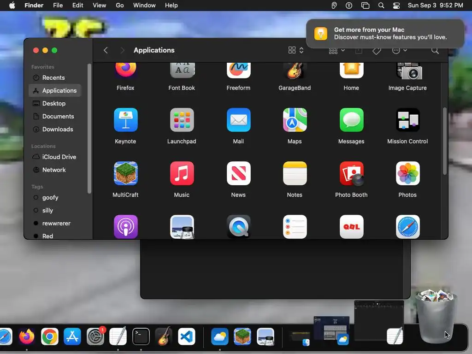The image size is (472, 354).
Task: Open System Settings in the Dock
Action: coord(95,336)
